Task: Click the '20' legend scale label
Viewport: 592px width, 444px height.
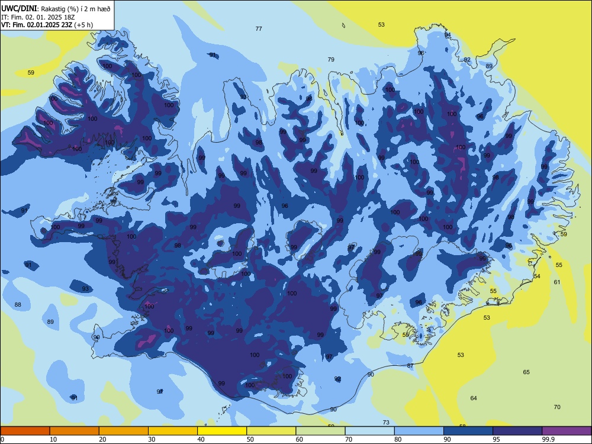Action: pyautogui.click(x=102, y=439)
